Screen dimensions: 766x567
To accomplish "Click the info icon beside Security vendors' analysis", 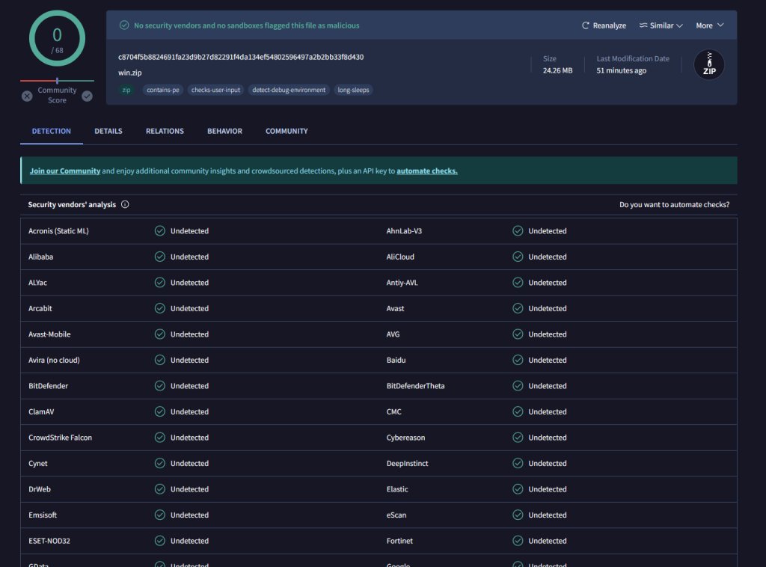I will [x=125, y=205].
